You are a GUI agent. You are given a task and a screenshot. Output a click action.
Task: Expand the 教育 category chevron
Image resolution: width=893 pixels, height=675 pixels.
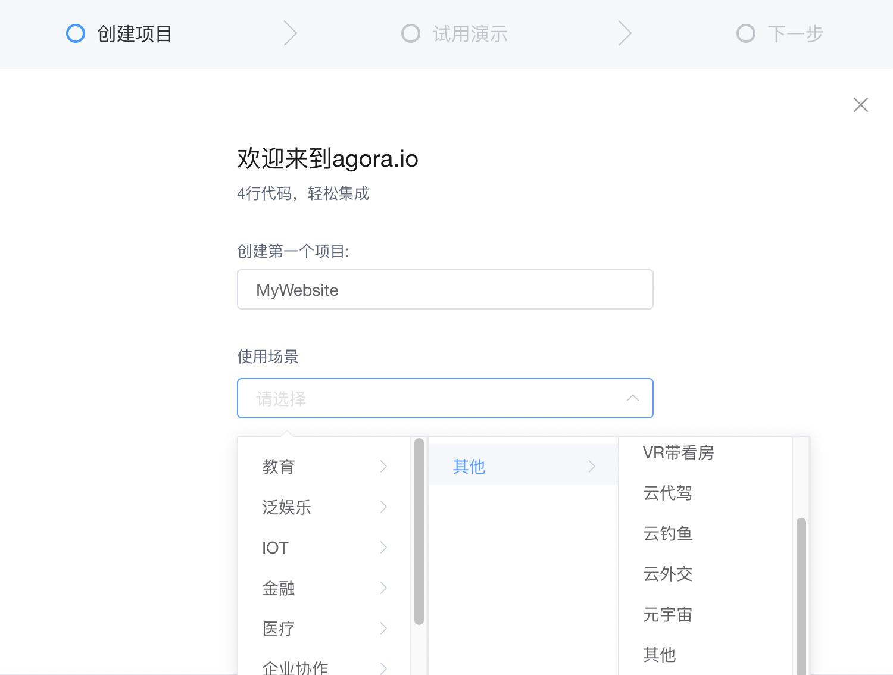tap(384, 467)
